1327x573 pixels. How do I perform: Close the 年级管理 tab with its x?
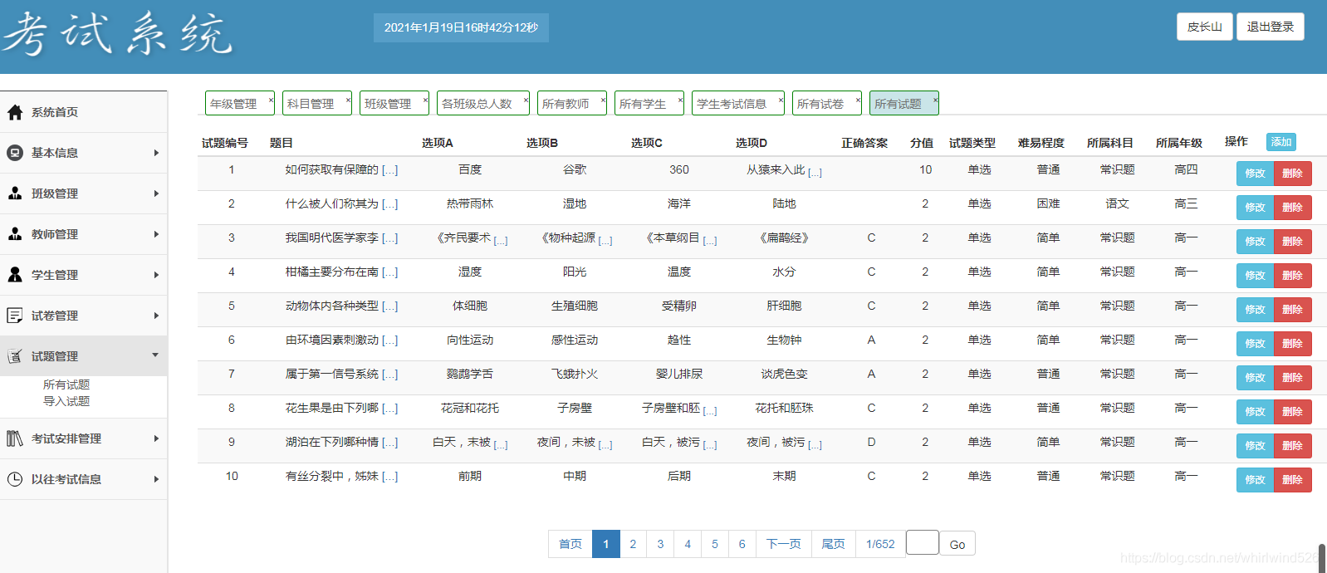(270, 100)
